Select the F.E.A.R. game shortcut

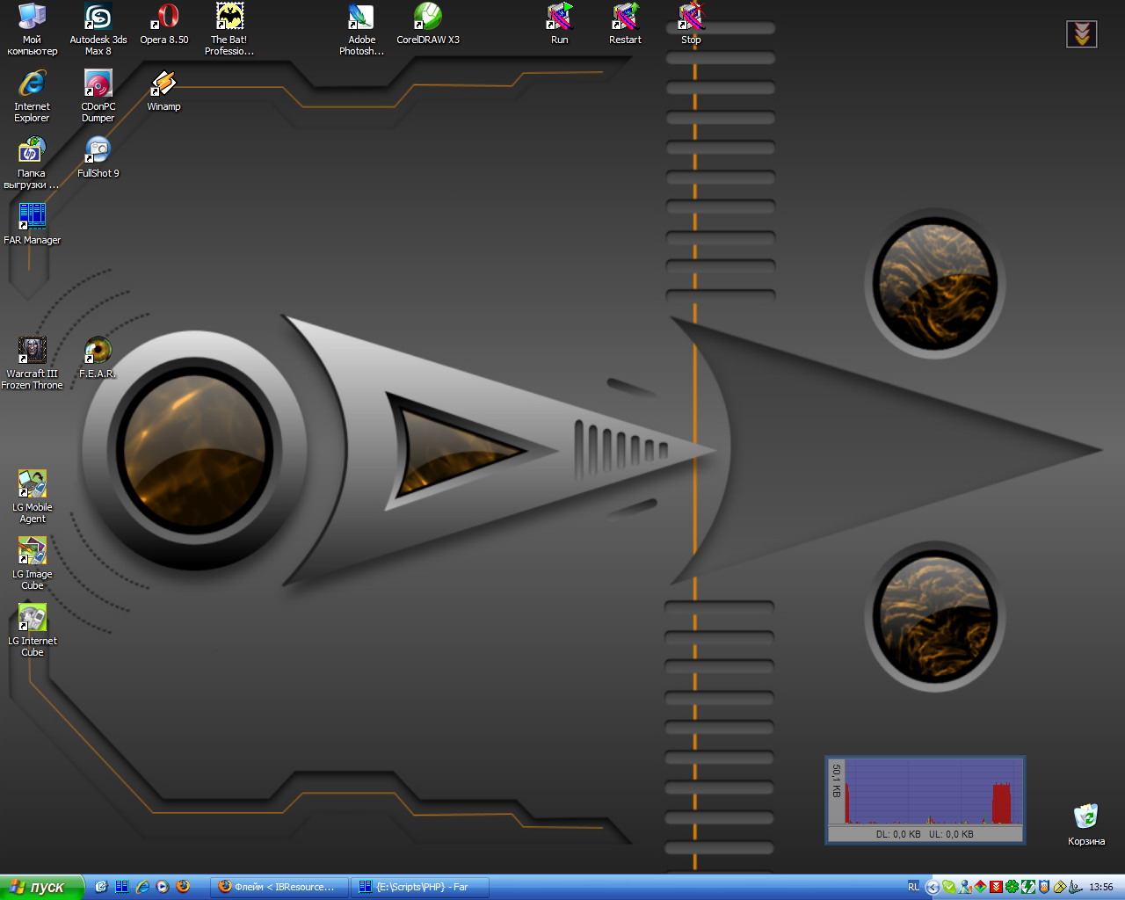click(98, 352)
